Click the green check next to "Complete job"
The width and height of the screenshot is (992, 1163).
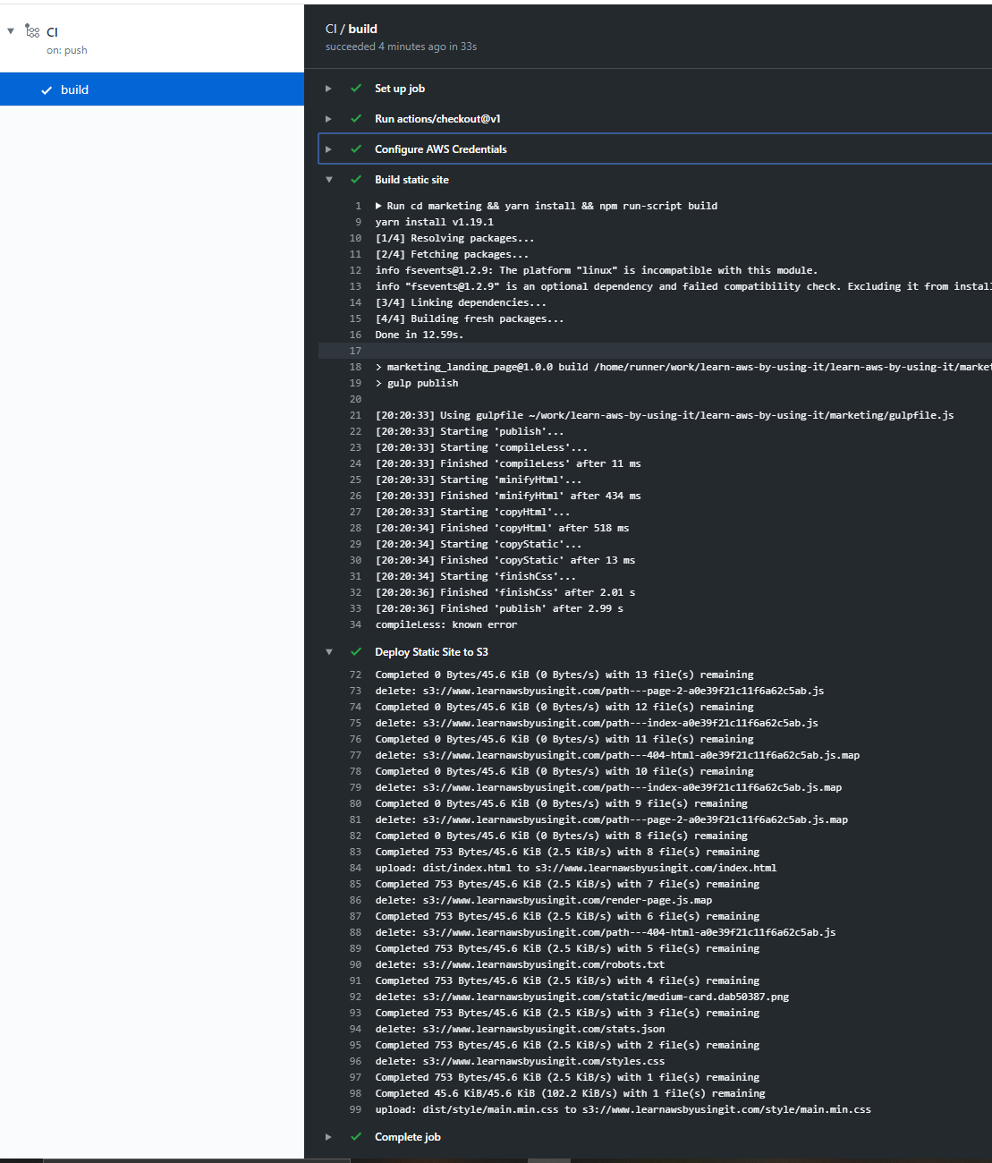coord(355,1136)
